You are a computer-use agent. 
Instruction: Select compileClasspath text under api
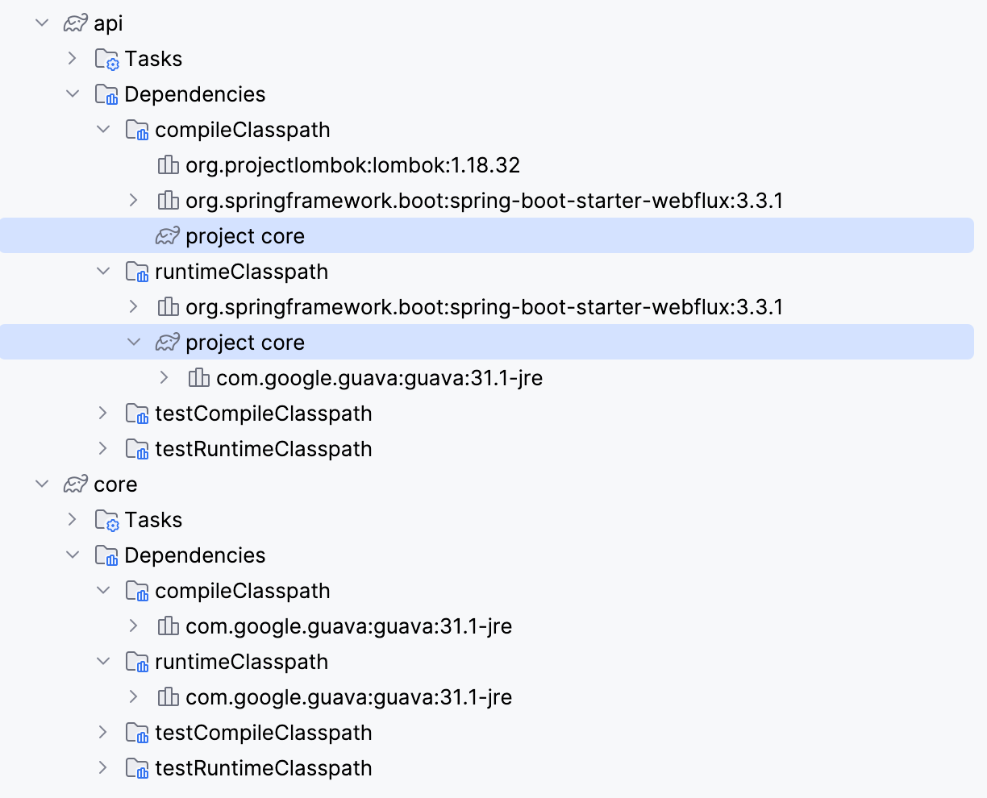pyautogui.click(x=243, y=130)
